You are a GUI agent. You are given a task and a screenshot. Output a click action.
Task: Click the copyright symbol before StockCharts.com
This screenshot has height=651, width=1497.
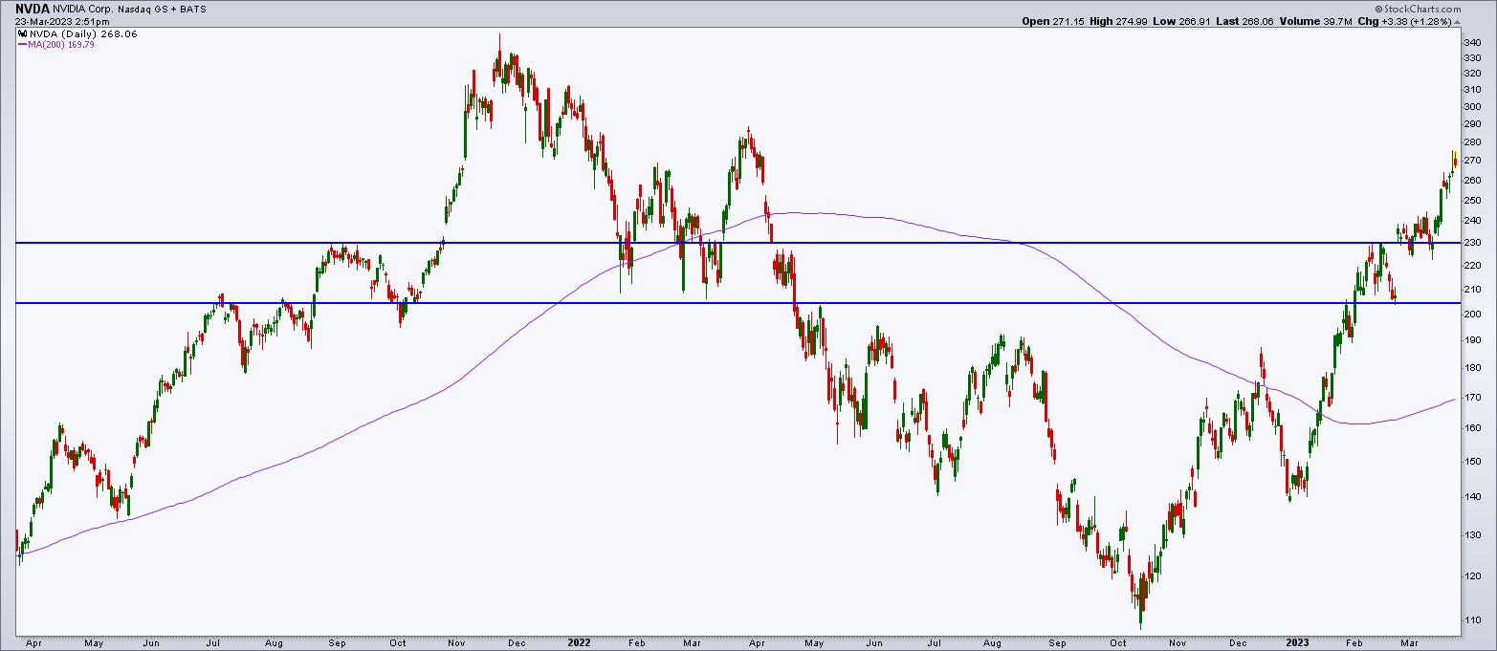1379,10
